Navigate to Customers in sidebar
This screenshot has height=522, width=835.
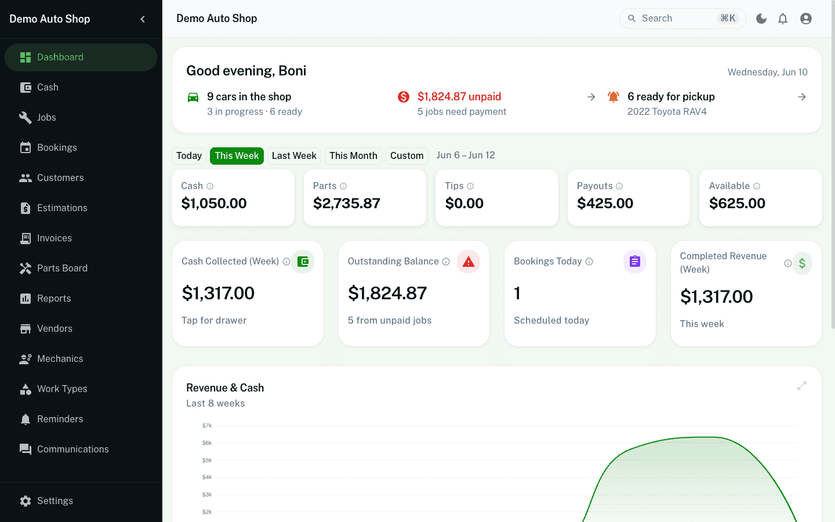pos(81,178)
